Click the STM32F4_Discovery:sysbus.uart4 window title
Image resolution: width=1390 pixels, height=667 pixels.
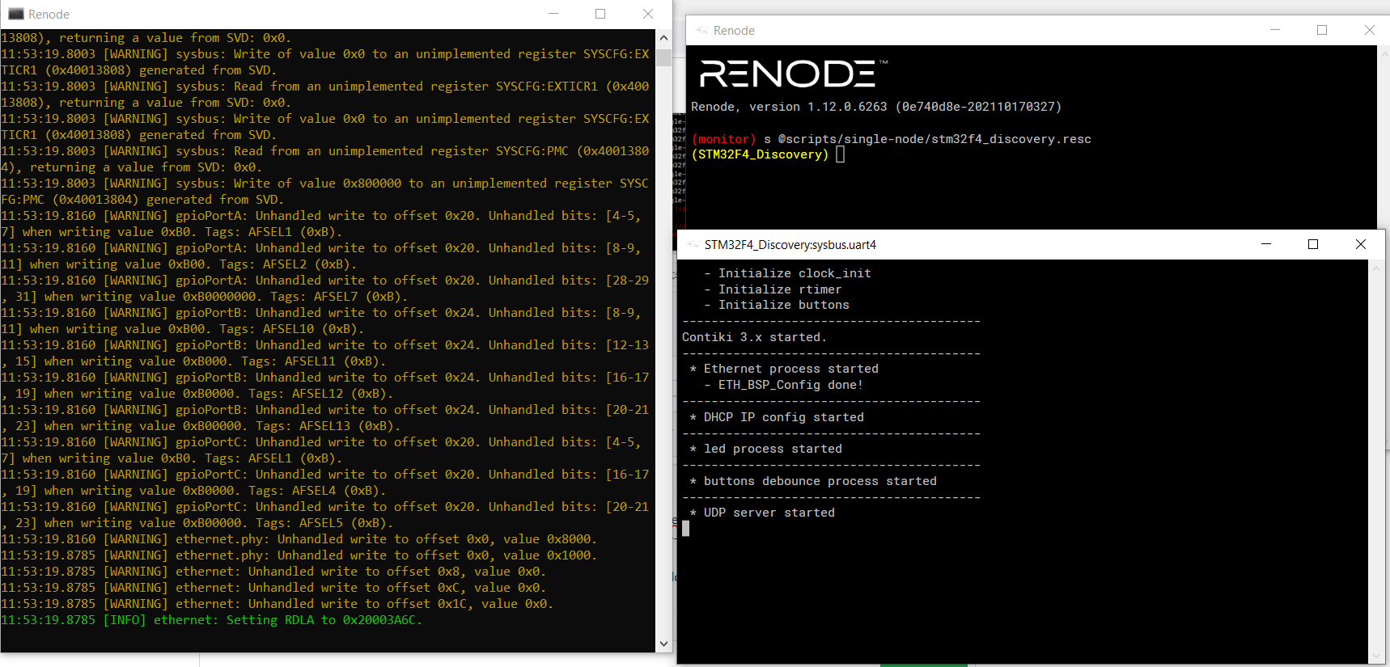click(x=790, y=244)
